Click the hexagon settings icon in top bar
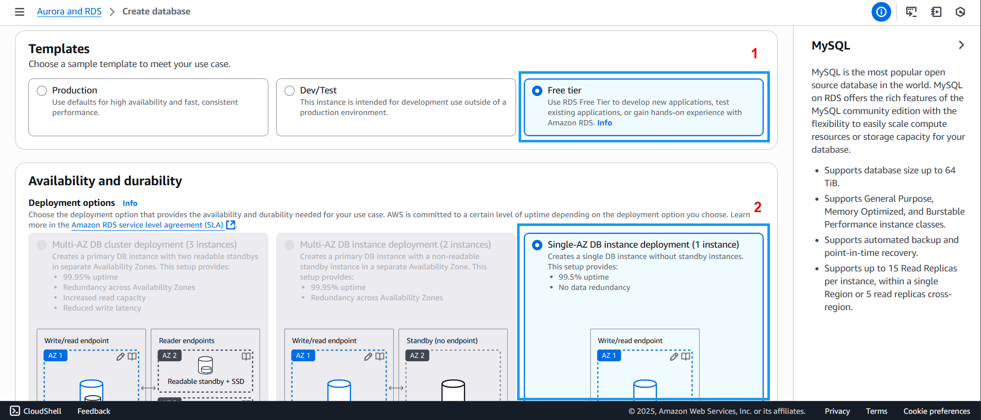Screen dimensions: 981x420 tap(960, 12)
